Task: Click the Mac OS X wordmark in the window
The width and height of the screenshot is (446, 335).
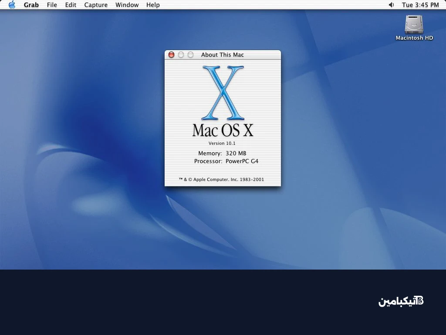Action: click(222, 130)
